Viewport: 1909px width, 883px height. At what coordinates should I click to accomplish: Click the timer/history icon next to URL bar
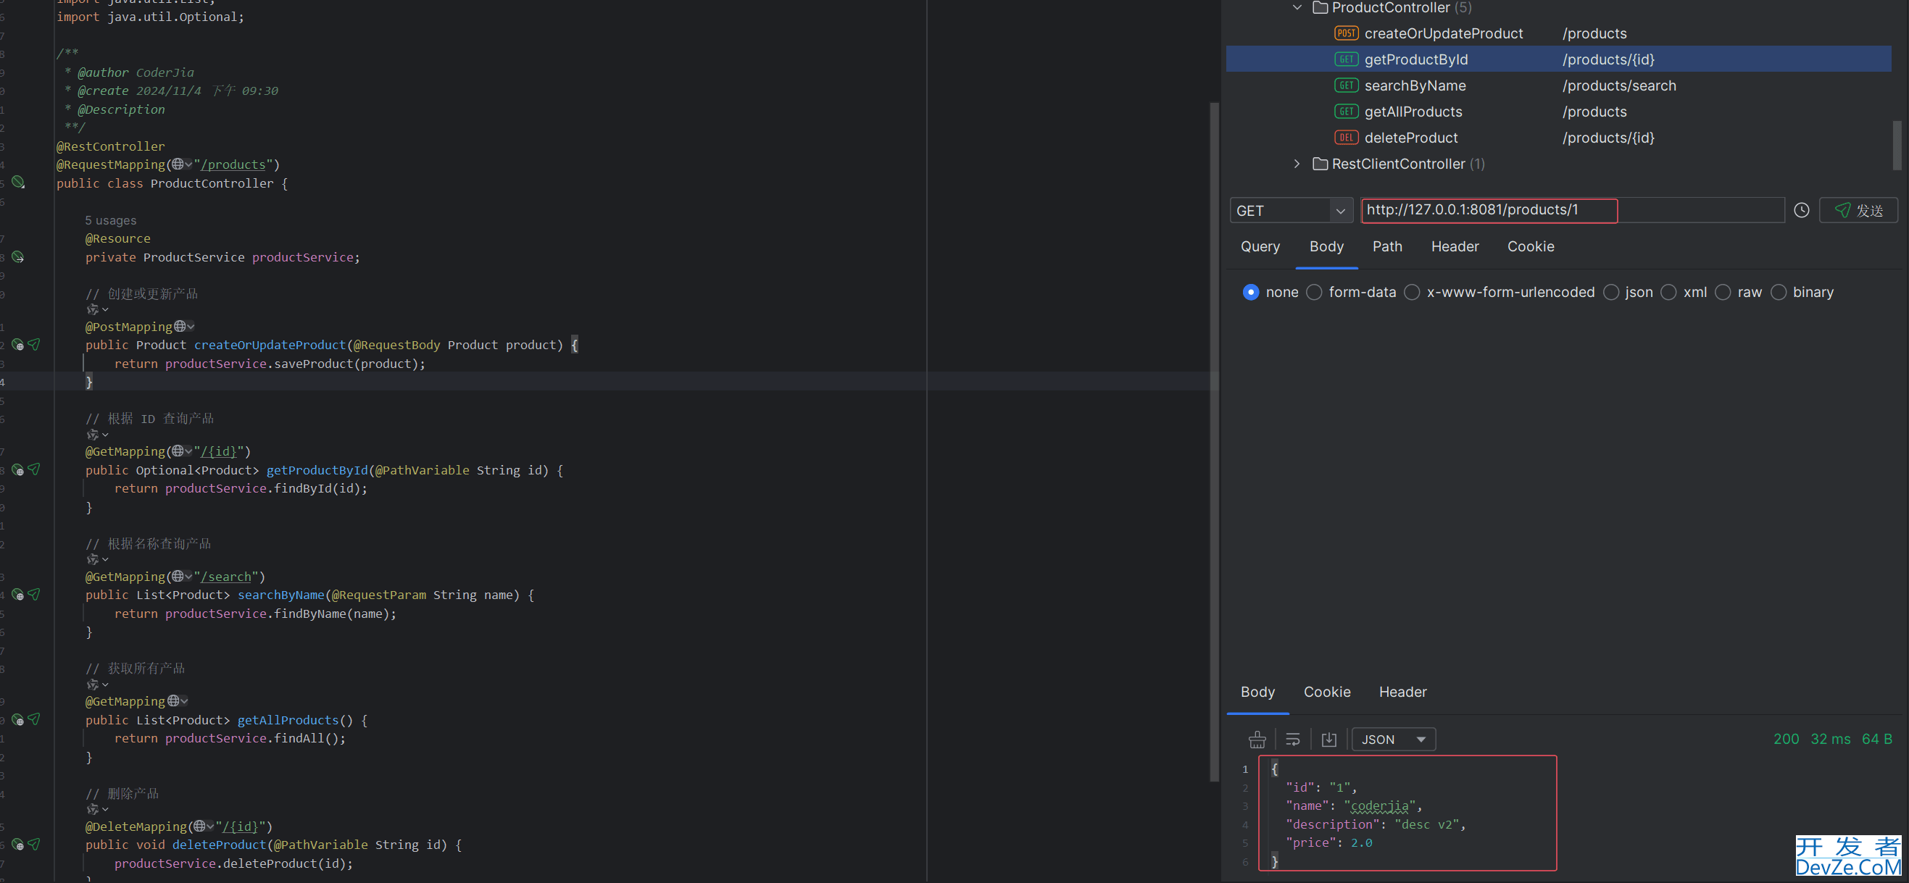click(x=1802, y=209)
